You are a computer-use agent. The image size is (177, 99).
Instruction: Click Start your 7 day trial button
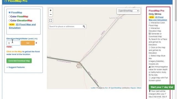pyautogui.click(x=162, y=87)
